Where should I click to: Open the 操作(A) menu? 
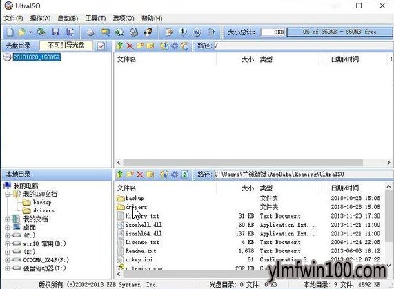[40, 19]
